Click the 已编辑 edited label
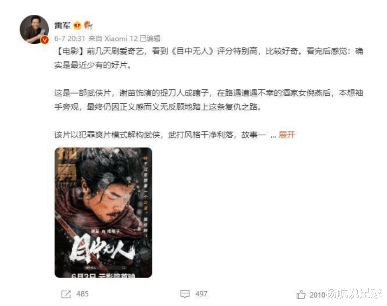The height and width of the screenshot is (306, 387). pos(150,39)
